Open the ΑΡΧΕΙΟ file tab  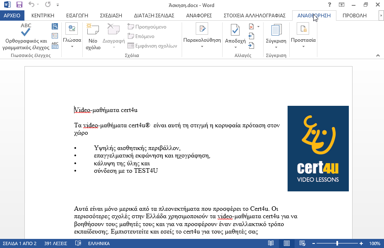click(12, 15)
